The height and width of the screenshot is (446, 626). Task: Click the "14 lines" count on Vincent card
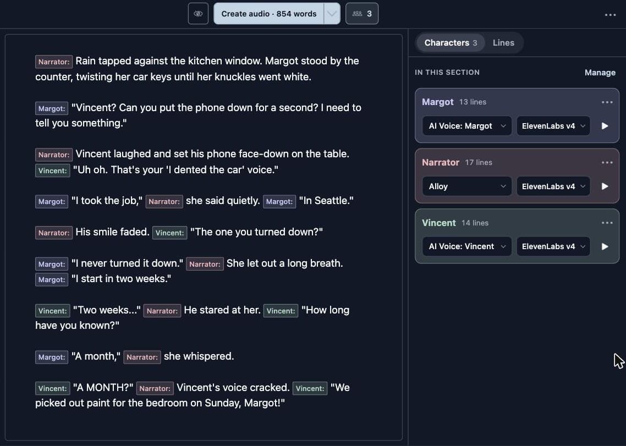pyautogui.click(x=475, y=223)
